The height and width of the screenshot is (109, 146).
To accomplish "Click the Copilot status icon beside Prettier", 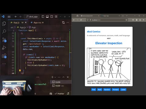I will pyautogui.click(x=51, y=94).
